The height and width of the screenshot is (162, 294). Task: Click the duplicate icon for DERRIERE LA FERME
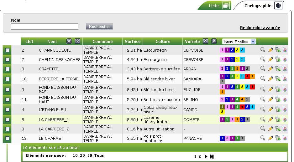[278, 78]
